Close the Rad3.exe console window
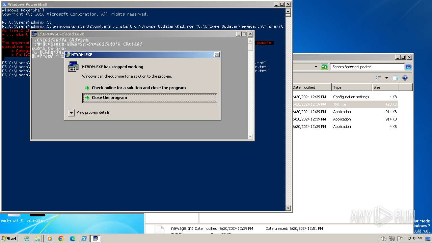The width and height of the screenshot is (432, 243). click(x=250, y=34)
